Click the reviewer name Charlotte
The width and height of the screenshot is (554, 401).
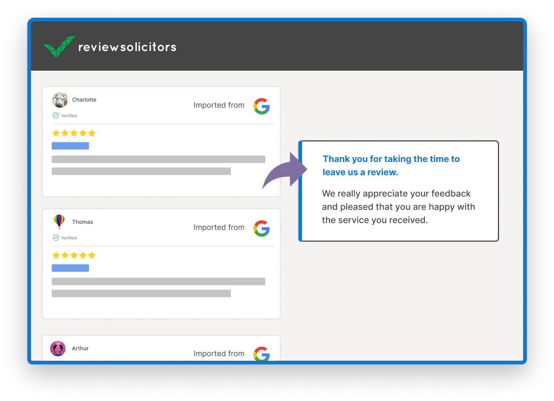coord(84,100)
